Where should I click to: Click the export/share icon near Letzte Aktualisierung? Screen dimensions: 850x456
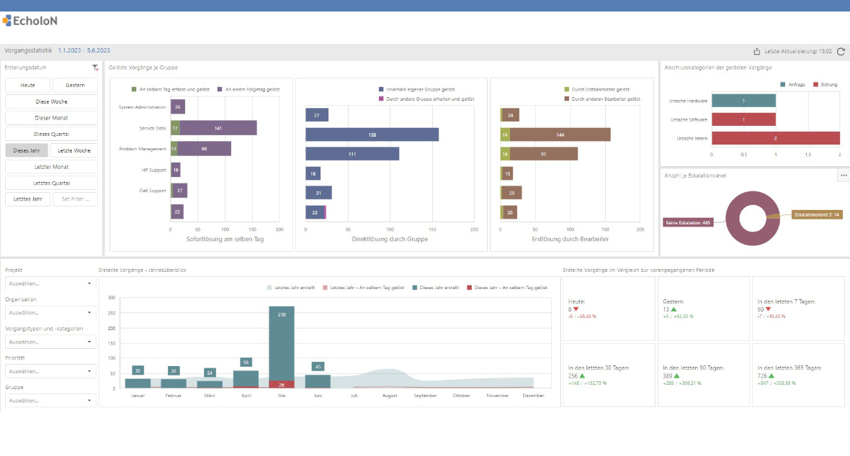(757, 52)
